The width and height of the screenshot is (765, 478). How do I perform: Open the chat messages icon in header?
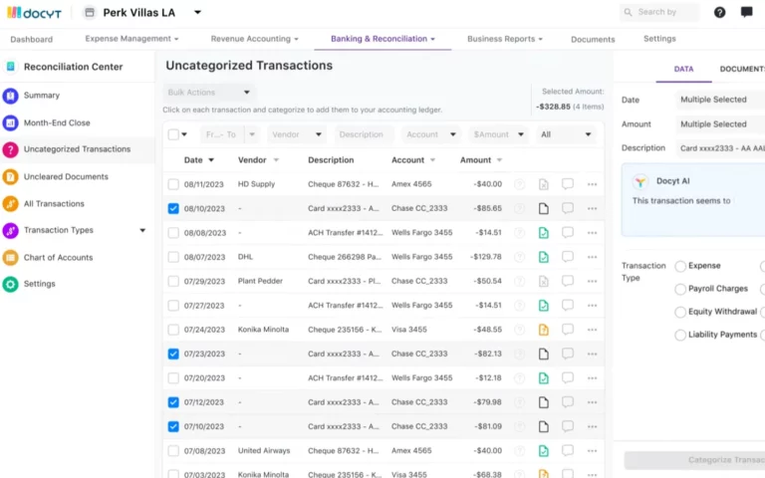(746, 12)
